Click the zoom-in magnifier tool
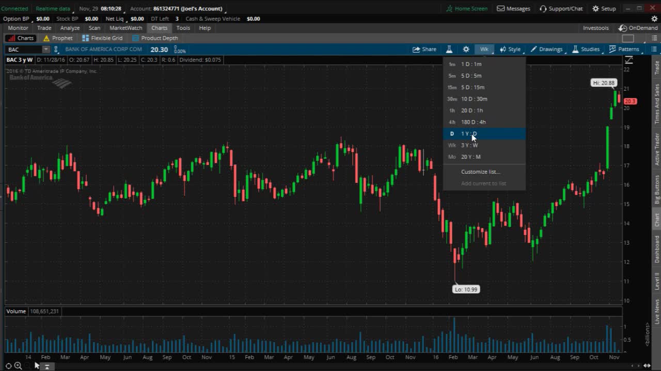The width and height of the screenshot is (661, 371). [18, 366]
